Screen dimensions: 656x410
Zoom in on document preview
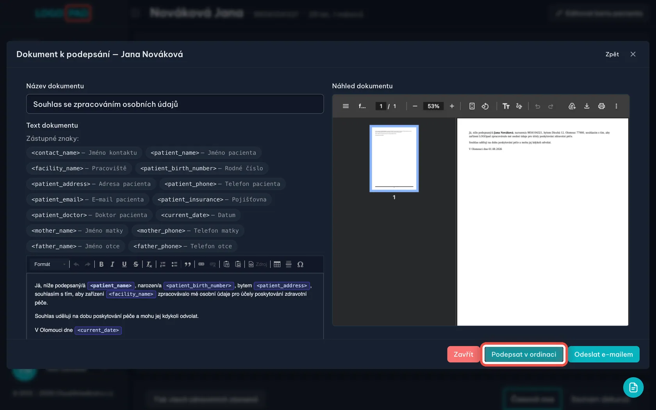(x=452, y=106)
